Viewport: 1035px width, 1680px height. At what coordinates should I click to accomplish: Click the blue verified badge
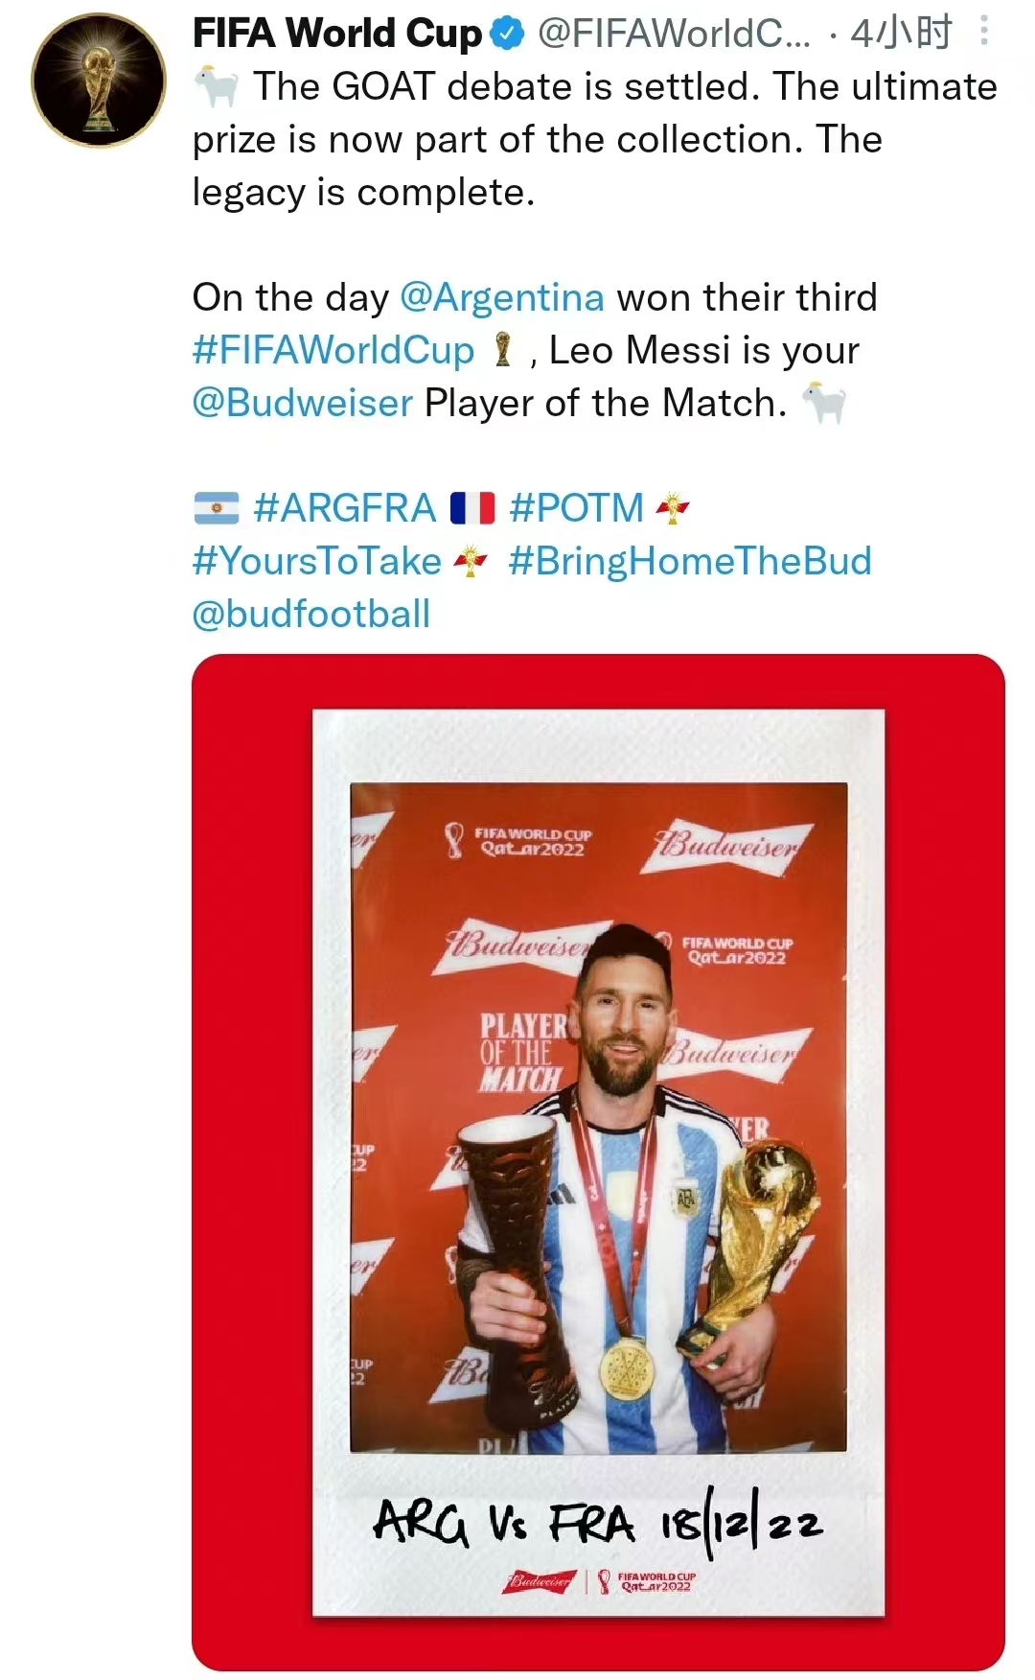(x=507, y=35)
